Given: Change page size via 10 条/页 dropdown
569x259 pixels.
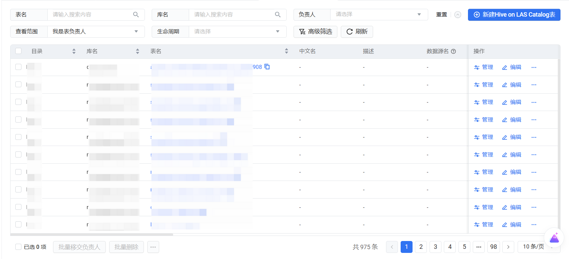Looking at the screenshot, I should (x=539, y=247).
